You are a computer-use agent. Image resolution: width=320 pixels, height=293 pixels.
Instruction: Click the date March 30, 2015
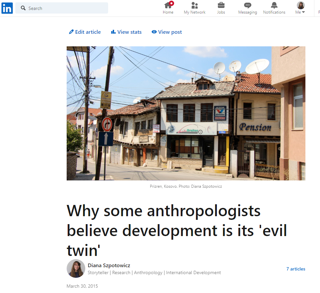(82, 286)
